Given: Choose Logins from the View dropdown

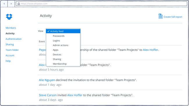Looking at the screenshot, I should (x=56, y=41).
